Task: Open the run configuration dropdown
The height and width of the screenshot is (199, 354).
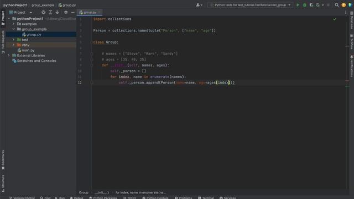Action: [x=250, y=5]
